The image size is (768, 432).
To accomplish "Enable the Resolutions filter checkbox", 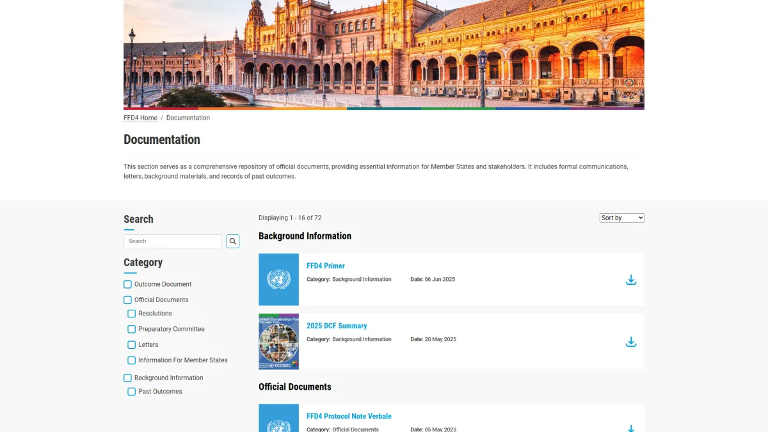I will click(132, 314).
